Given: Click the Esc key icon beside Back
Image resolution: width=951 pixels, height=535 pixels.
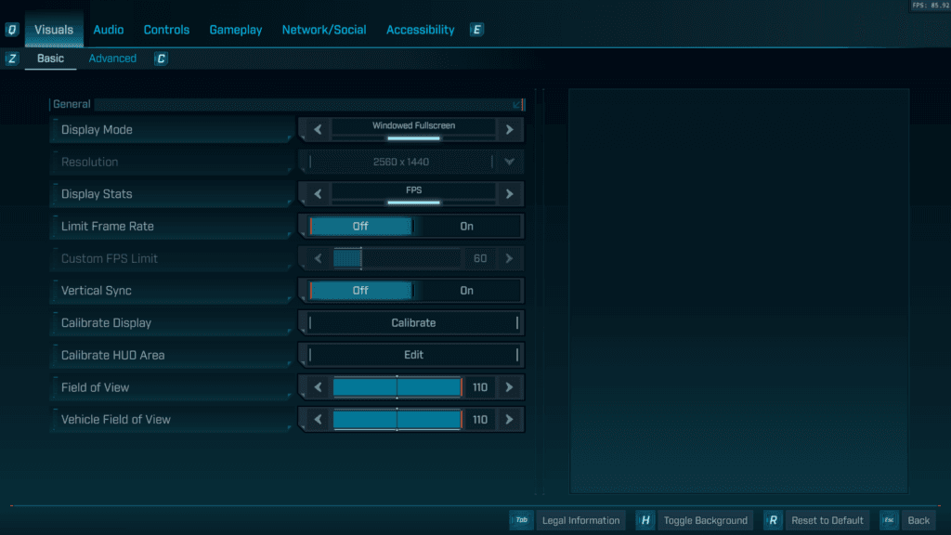Looking at the screenshot, I should point(890,520).
